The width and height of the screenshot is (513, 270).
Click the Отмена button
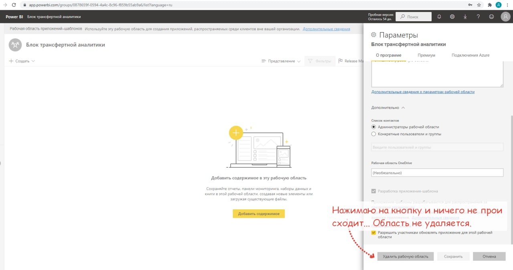(x=489, y=256)
